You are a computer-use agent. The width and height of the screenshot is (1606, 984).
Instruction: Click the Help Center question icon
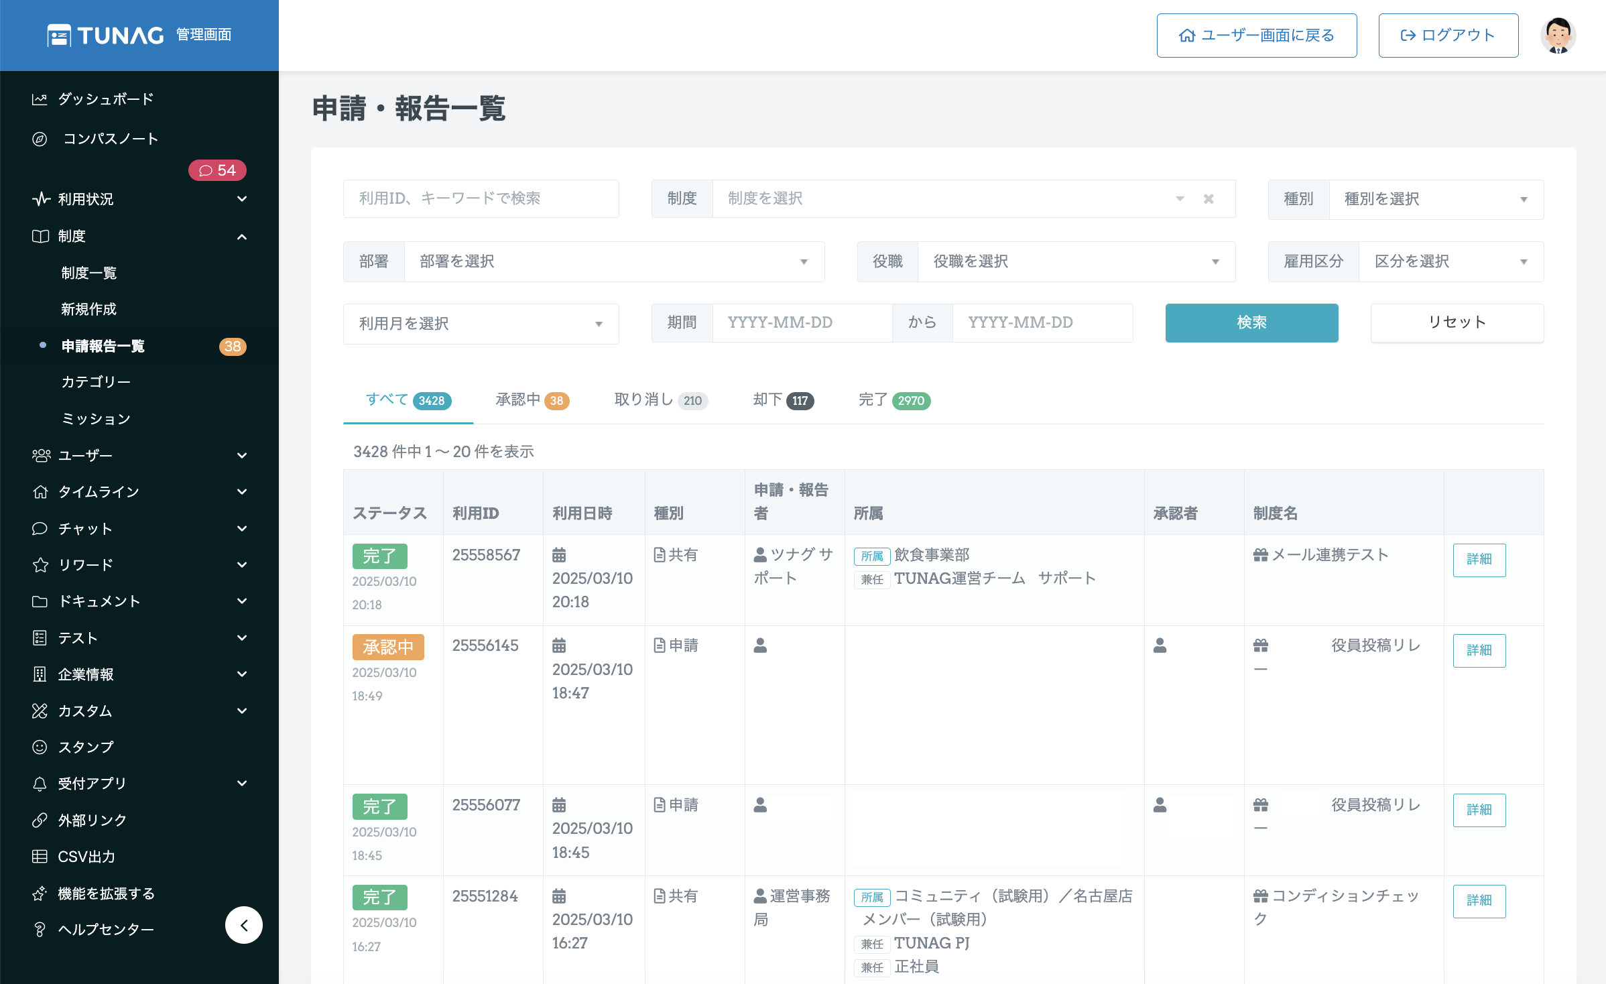coord(40,929)
